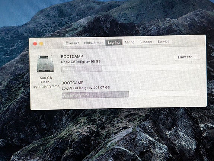
Task: Select the Lagring tab
Action: click(x=114, y=43)
